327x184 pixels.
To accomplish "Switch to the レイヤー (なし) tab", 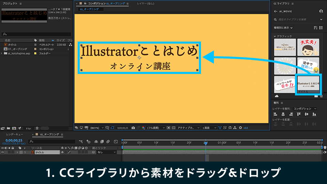I will 145,3.
